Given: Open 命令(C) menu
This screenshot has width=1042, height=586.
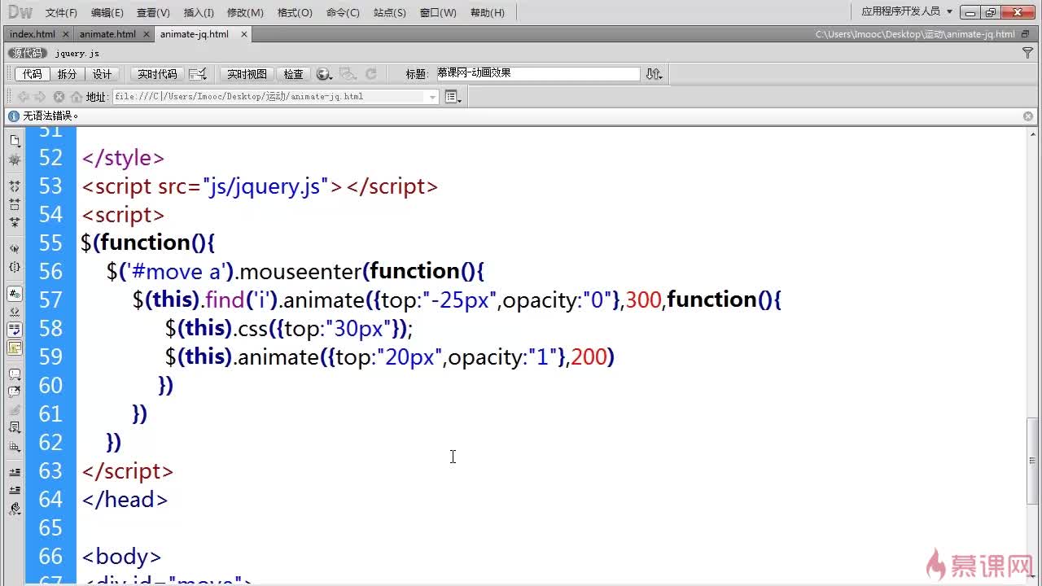Looking at the screenshot, I should [343, 12].
